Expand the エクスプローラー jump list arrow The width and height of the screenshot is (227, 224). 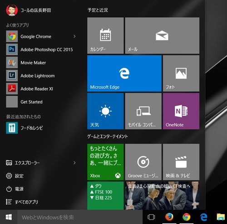point(74,163)
